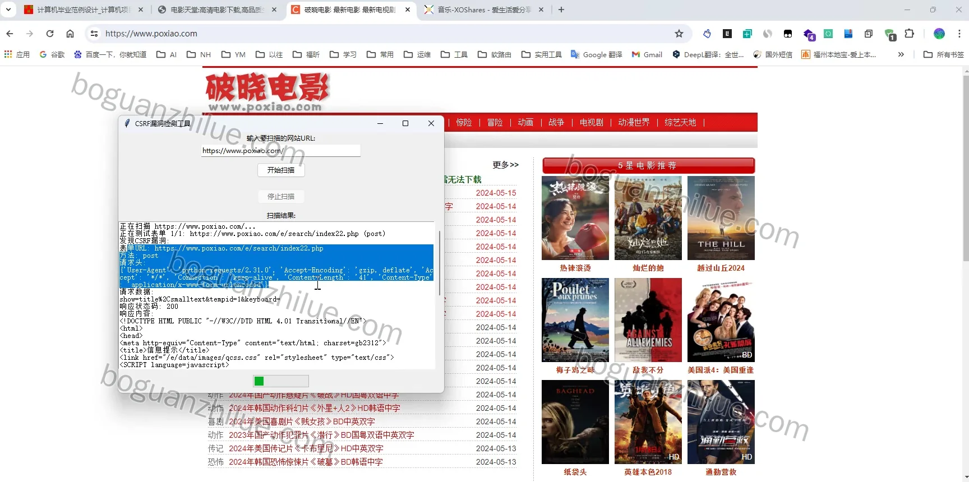Bookmark this page with the star icon

click(679, 34)
